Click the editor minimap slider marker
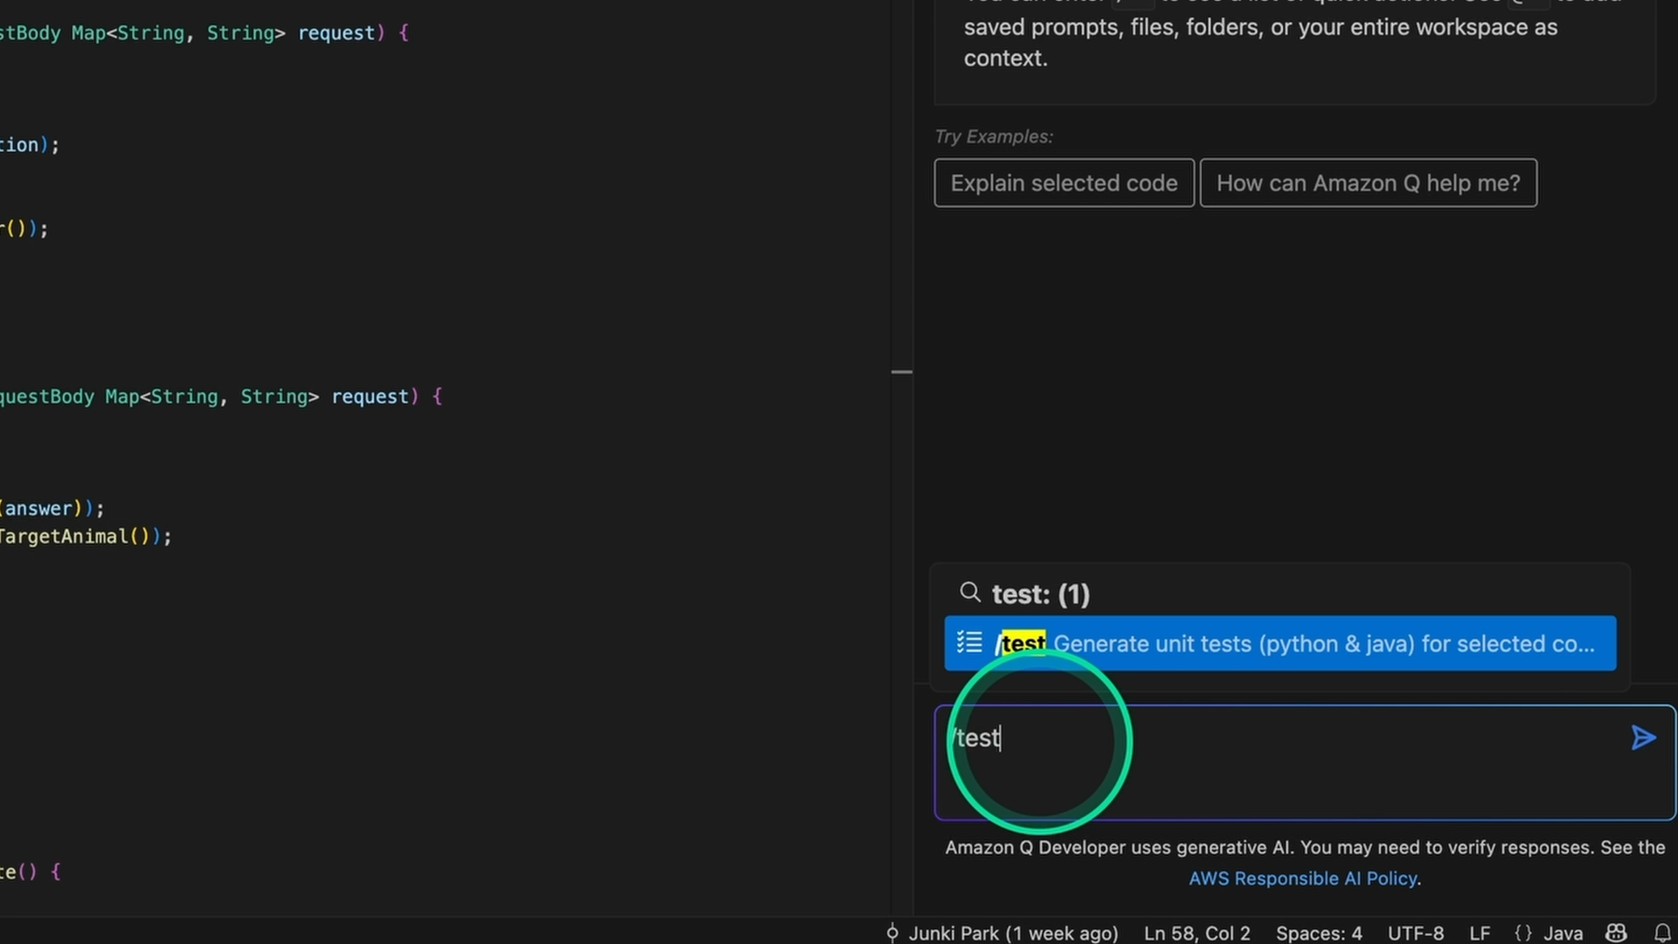The height and width of the screenshot is (944, 1678). click(902, 372)
